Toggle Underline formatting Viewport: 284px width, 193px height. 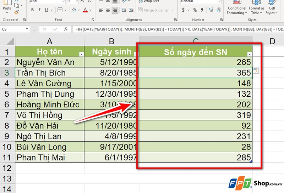click(x=47, y=10)
